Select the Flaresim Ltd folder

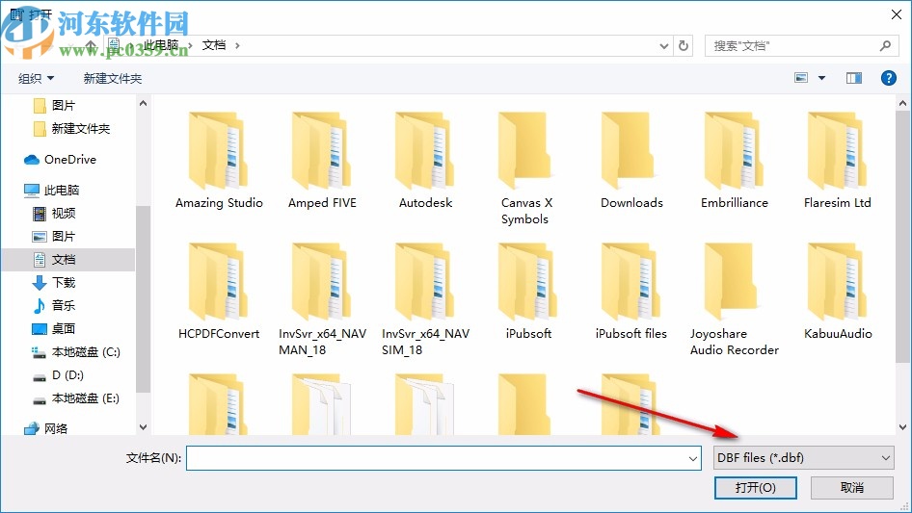[837, 162]
